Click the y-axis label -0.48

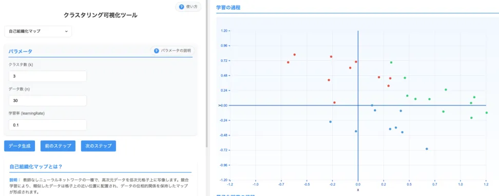[x=223, y=136]
